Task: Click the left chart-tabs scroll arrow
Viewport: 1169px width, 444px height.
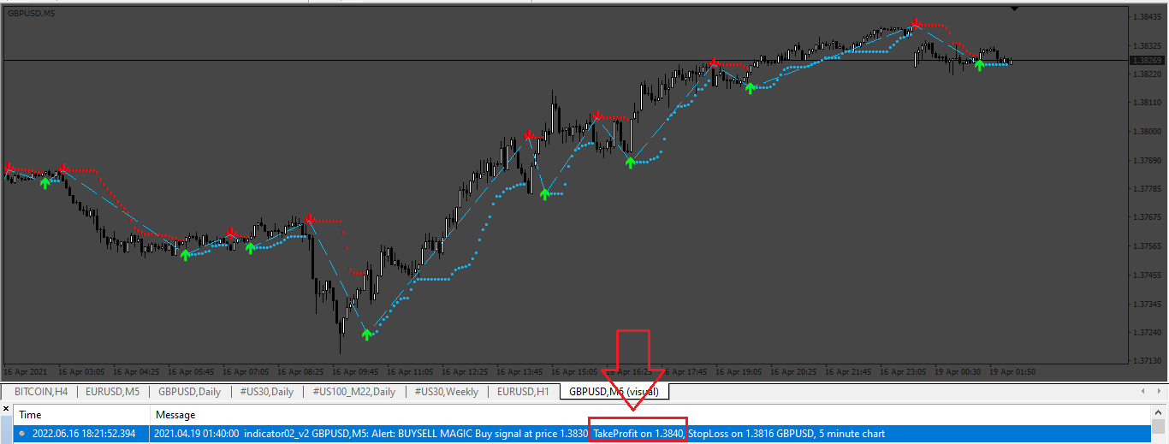Action: [1142, 391]
